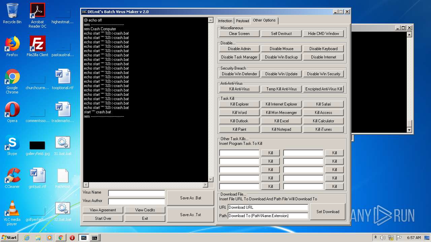The height and width of the screenshot is (242, 431).
Task: Click the Encripted Anti-Virus Kill button
Action: click(x=324, y=89)
